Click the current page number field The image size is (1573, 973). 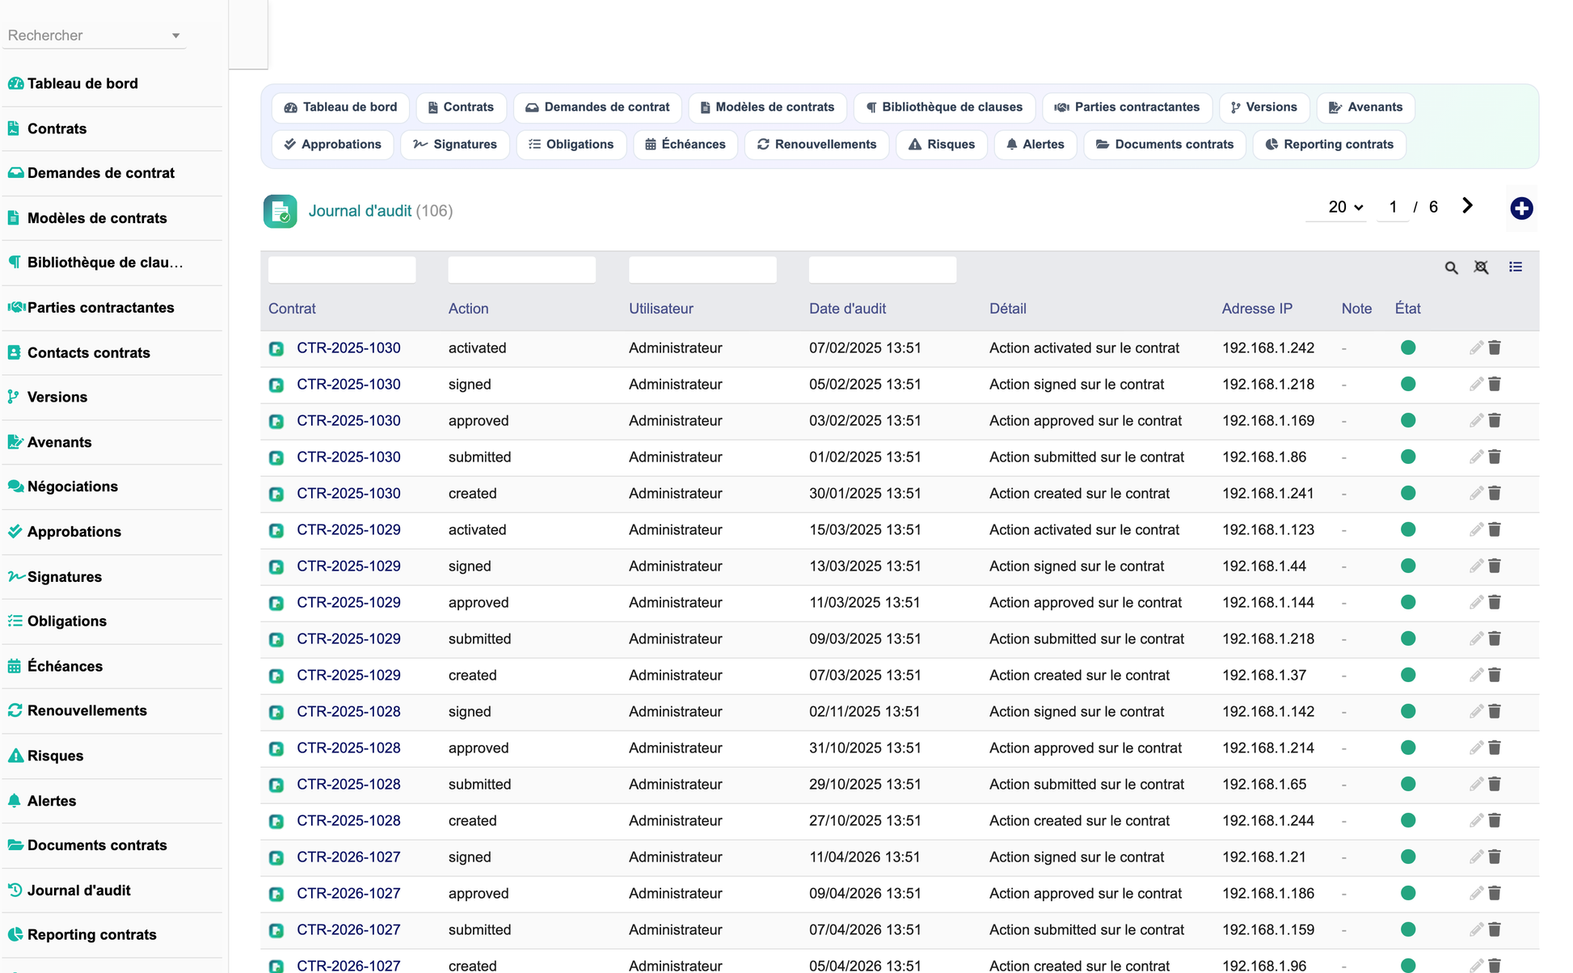click(x=1393, y=207)
